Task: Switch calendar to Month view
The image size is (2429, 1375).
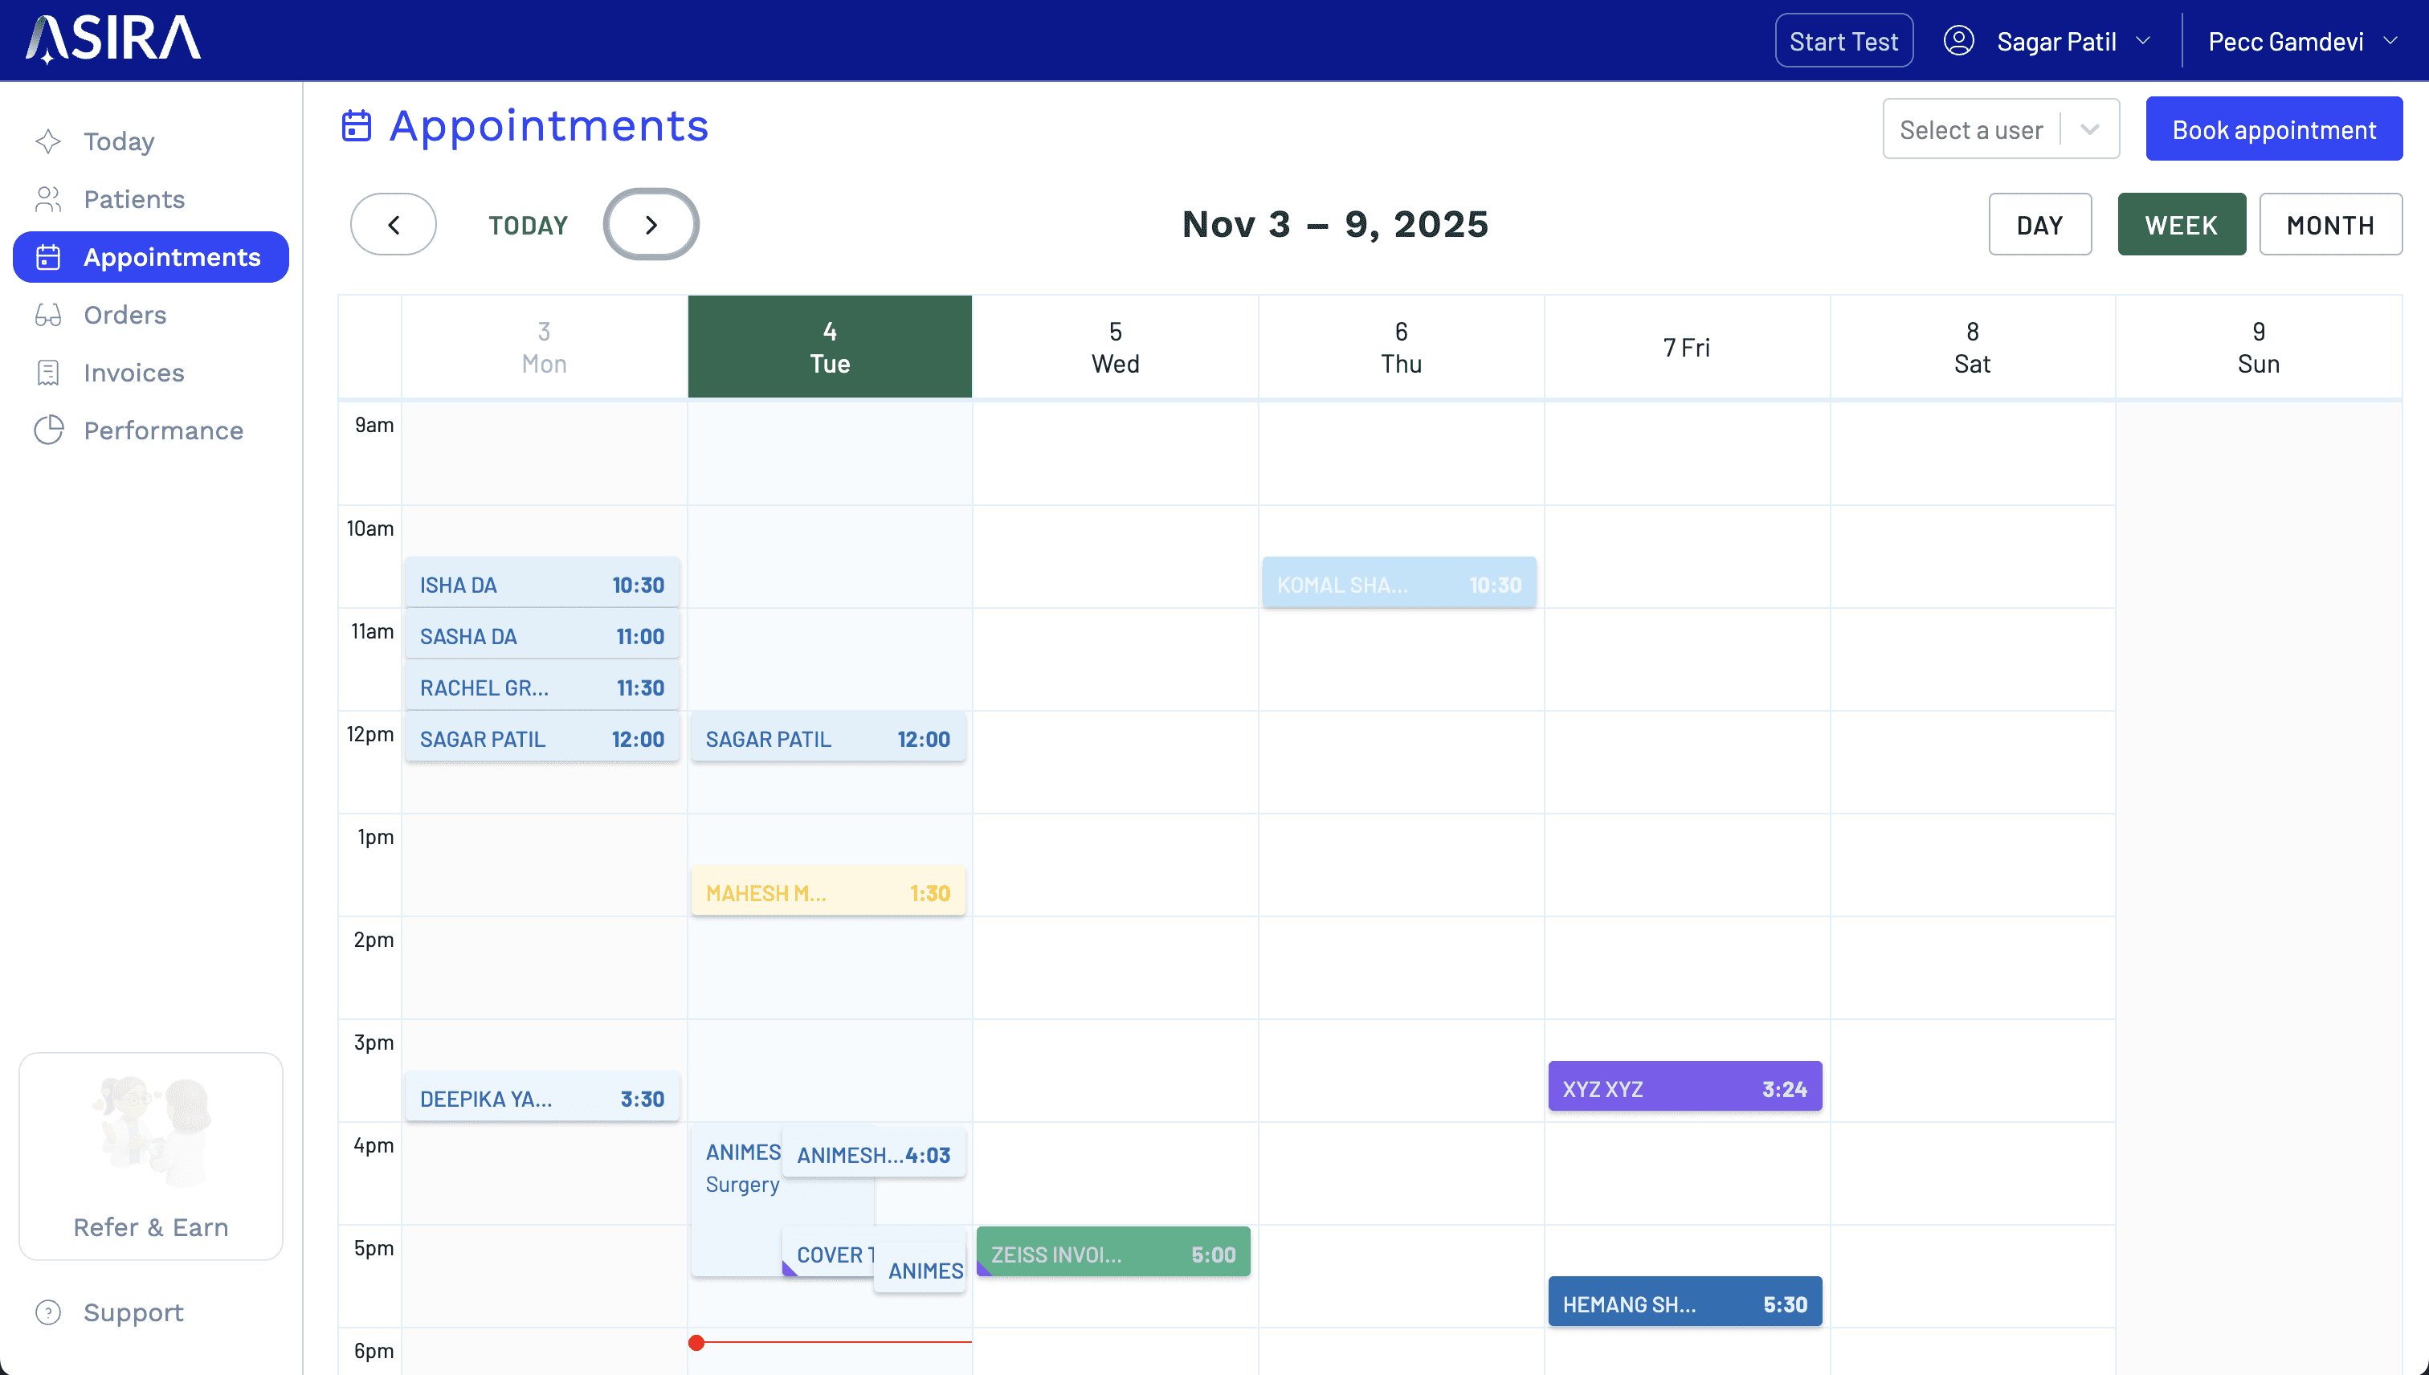Action: point(2330,225)
